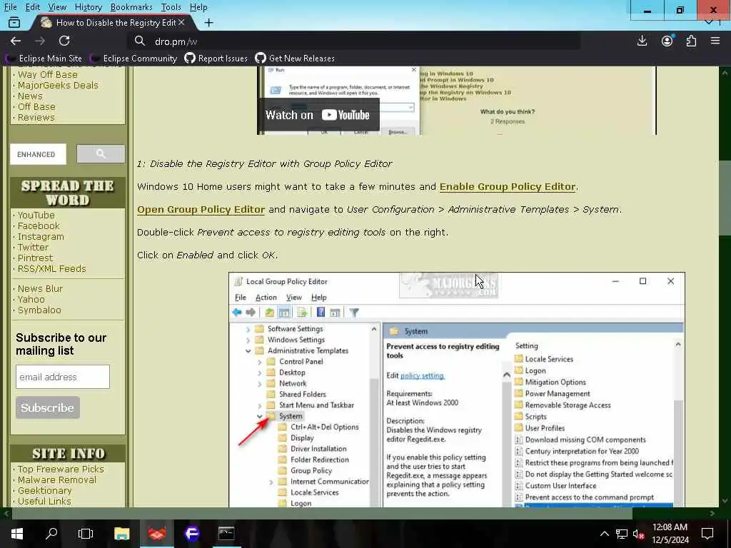The height and width of the screenshot is (548, 731).
Task: Open Task View from the taskbar
Action: click(x=86, y=533)
